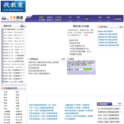Click the icon next to 舞蹈教案 header
The width and height of the screenshot is (124, 124).
point(99,104)
